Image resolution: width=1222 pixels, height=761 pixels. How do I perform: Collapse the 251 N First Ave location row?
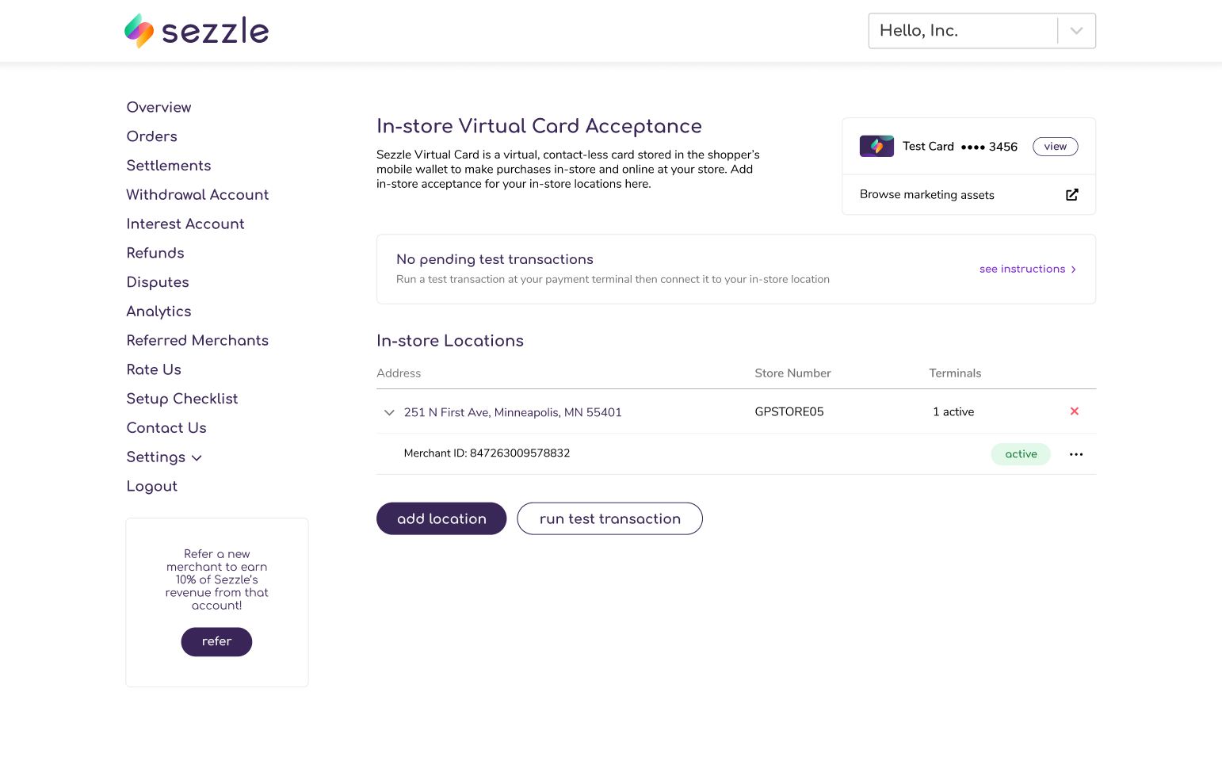(x=389, y=412)
